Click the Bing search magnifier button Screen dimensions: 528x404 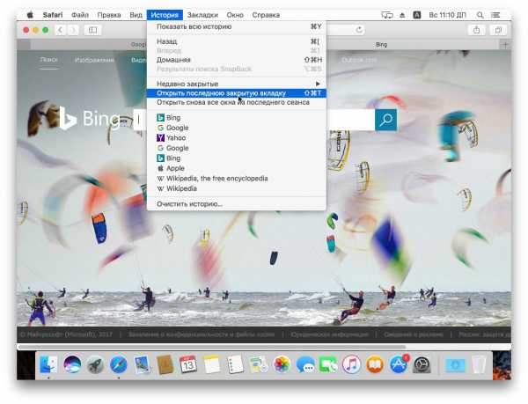coord(385,121)
